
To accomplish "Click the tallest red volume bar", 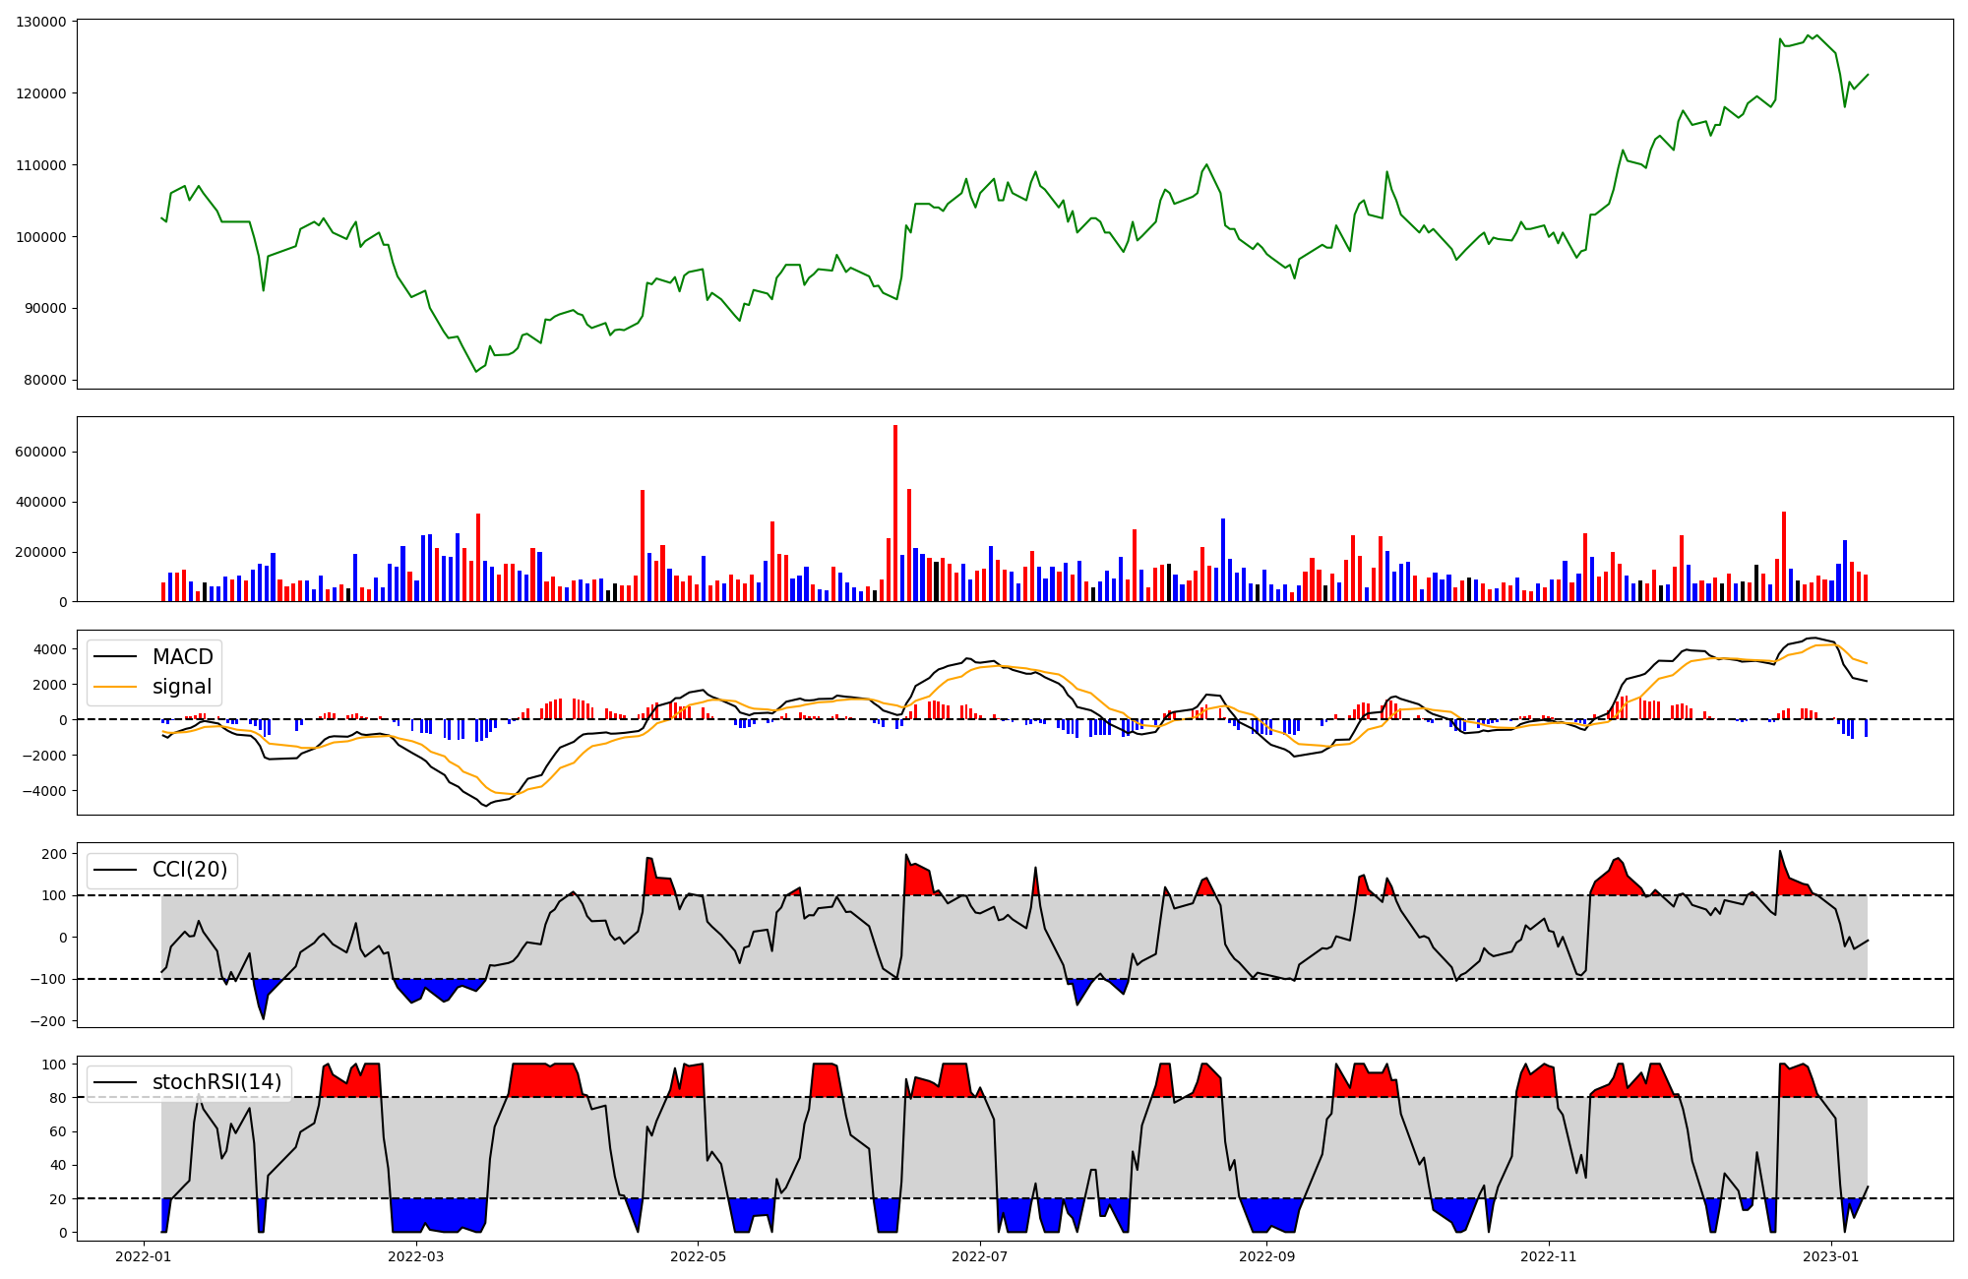I will [894, 512].
